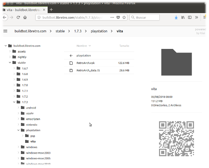
Task: Open the 1.6.8 folder in the tree
Action: (25, 74)
